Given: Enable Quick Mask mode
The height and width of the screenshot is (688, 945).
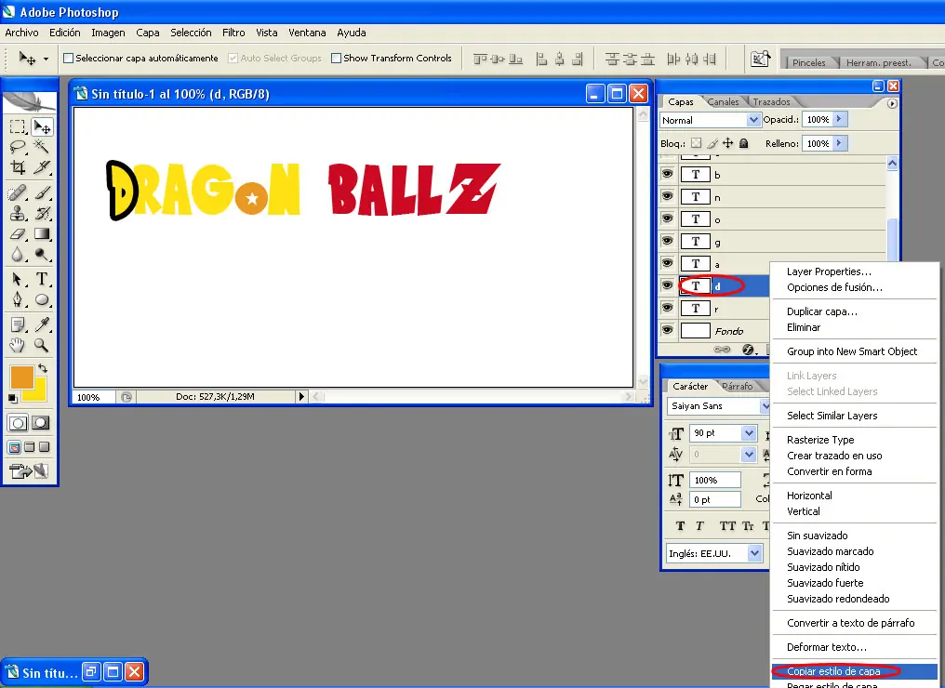Looking at the screenshot, I should pyautogui.click(x=40, y=423).
